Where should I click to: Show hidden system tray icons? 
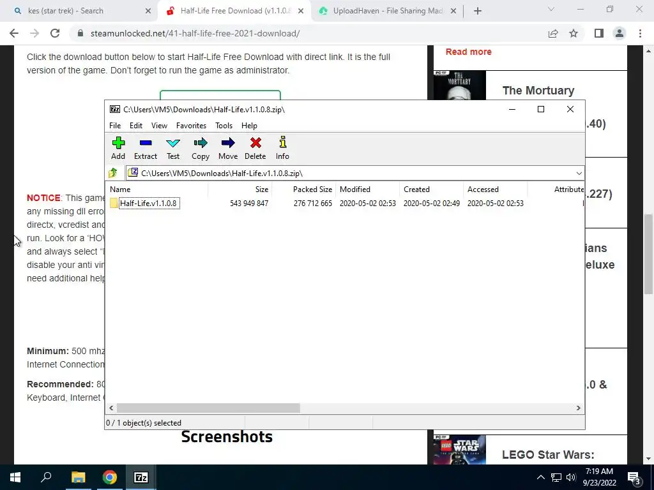point(540,477)
